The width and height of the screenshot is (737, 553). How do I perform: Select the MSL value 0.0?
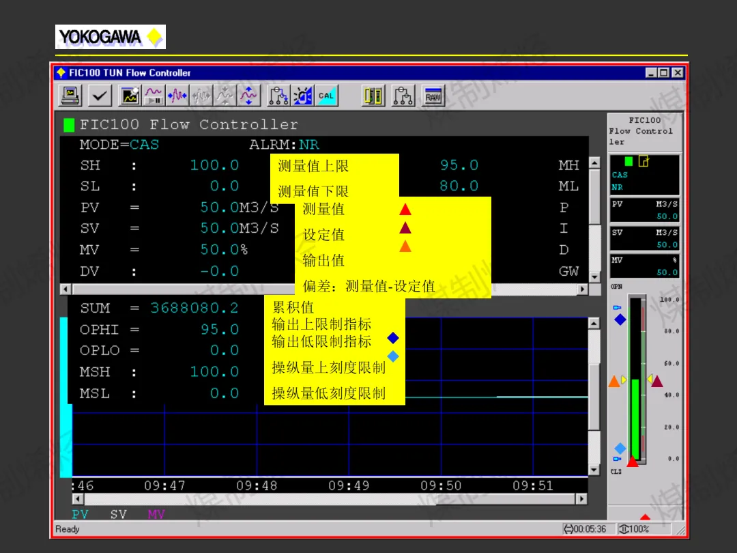pyautogui.click(x=225, y=393)
